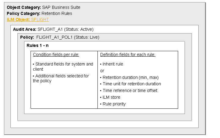
Task: Open the SFLIGHT ILM object link
Action: 40,19
